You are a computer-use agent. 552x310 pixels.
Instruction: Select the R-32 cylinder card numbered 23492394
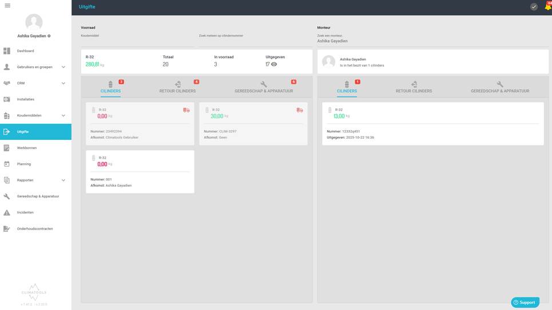click(140, 124)
